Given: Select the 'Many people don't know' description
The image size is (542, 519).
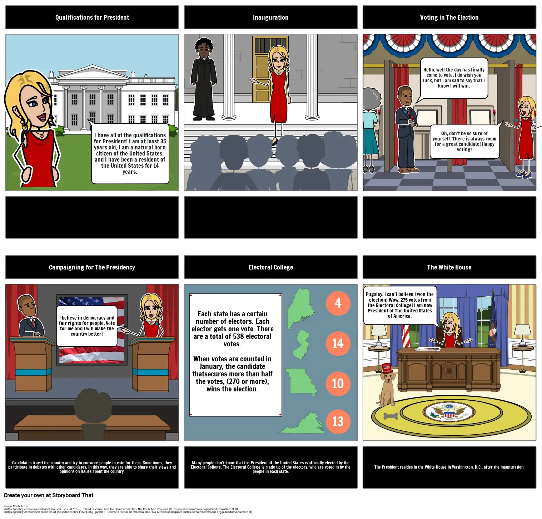Looking at the screenshot, I should coord(271,467).
